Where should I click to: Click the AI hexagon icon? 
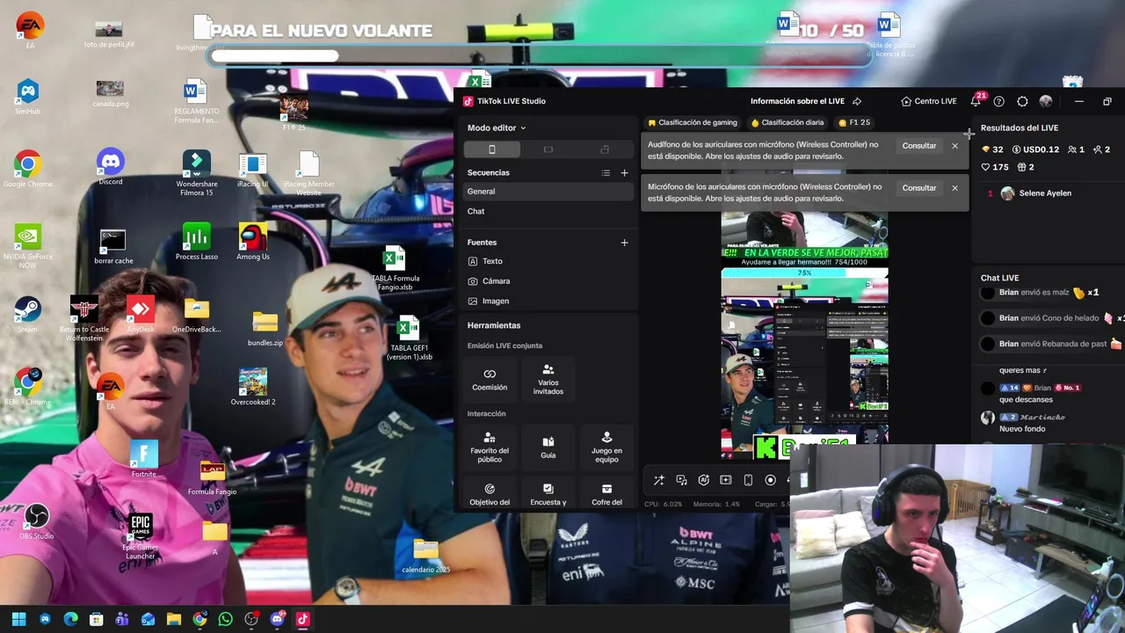pyautogui.click(x=703, y=480)
